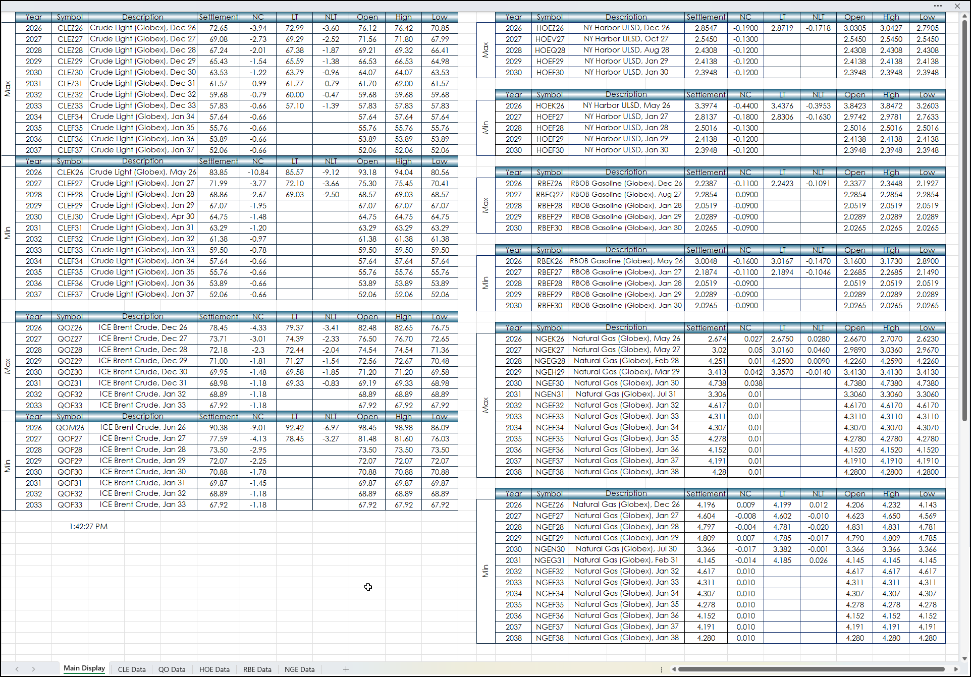Click vertical scrollbar up arrow

point(964,16)
